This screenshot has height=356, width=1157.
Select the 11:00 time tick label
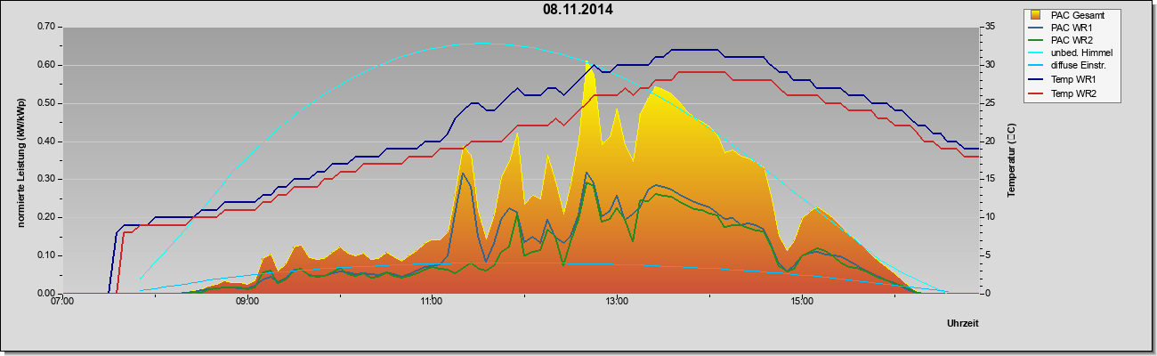click(x=432, y=303)
